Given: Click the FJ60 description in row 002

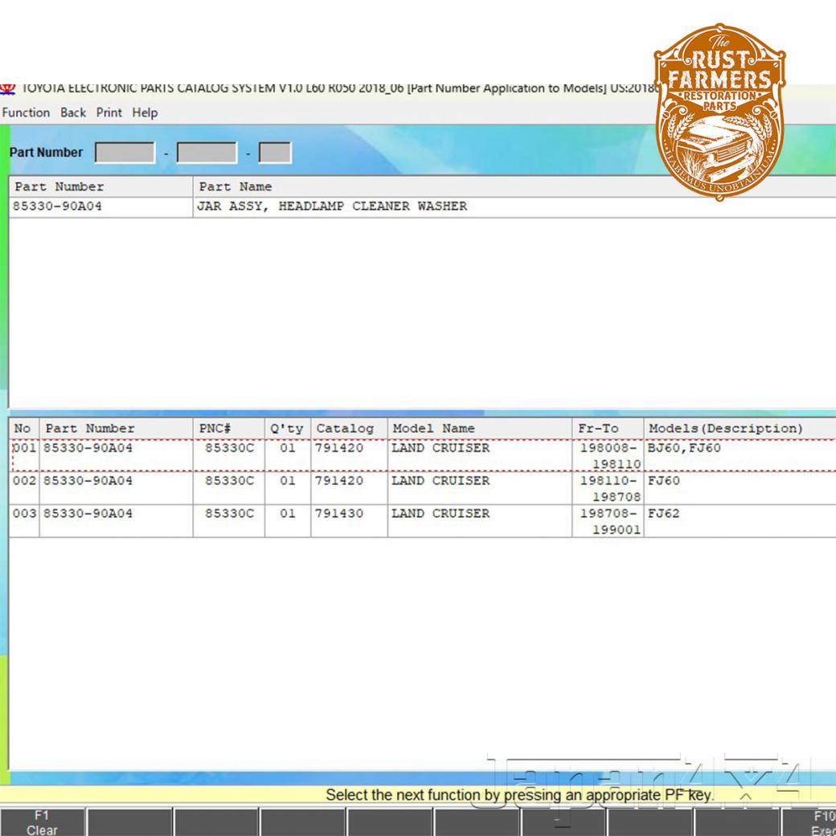Looking at the screenshot, I should point(740,489).
